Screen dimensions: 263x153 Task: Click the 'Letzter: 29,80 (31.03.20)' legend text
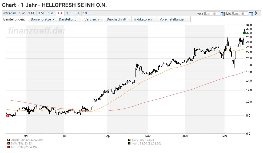pyautogui.click(x=27, y=140)
